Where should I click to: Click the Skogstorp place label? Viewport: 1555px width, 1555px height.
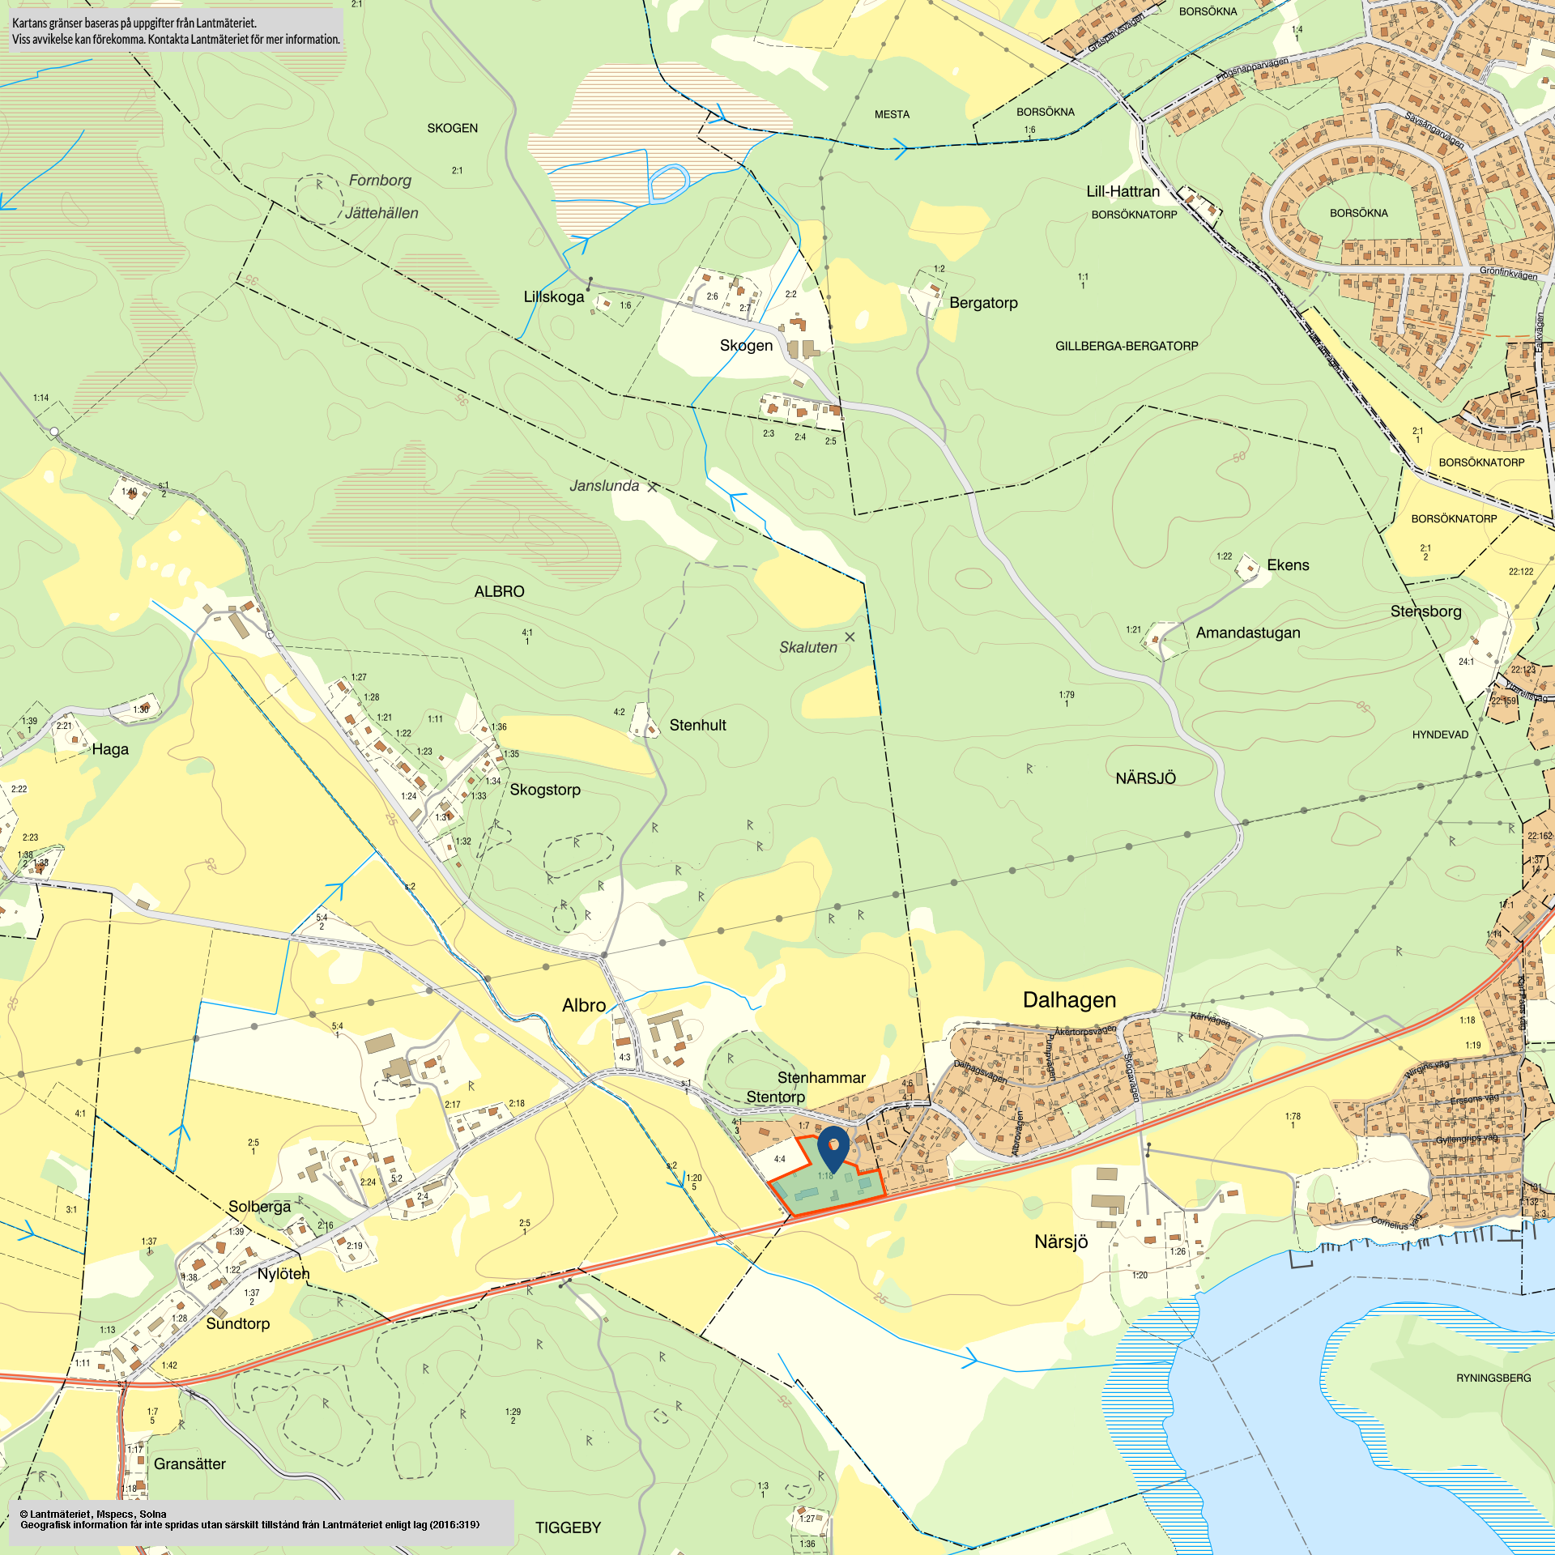pyautogui.click(x=544, y=790)
